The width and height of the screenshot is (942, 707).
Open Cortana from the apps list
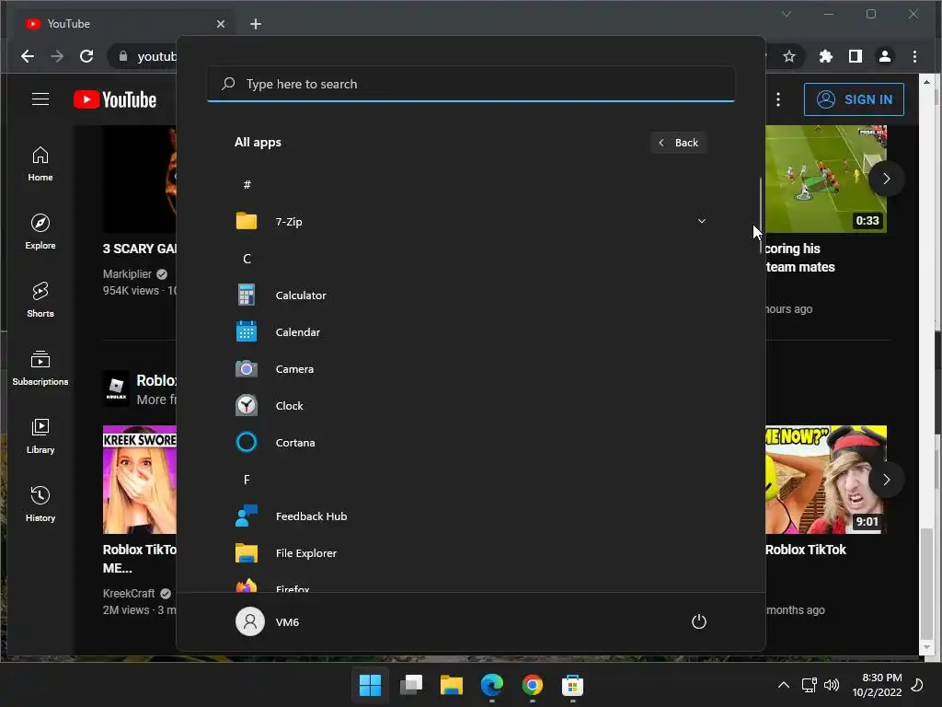click(x=470, y=443)
